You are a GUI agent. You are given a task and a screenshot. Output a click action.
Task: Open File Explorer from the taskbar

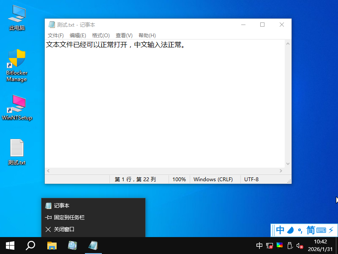pyautogui.click(x=52, y=246)
